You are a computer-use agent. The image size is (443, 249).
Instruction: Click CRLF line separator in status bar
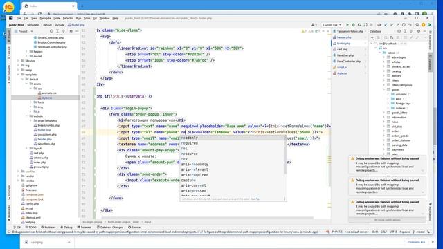[383, 232]
